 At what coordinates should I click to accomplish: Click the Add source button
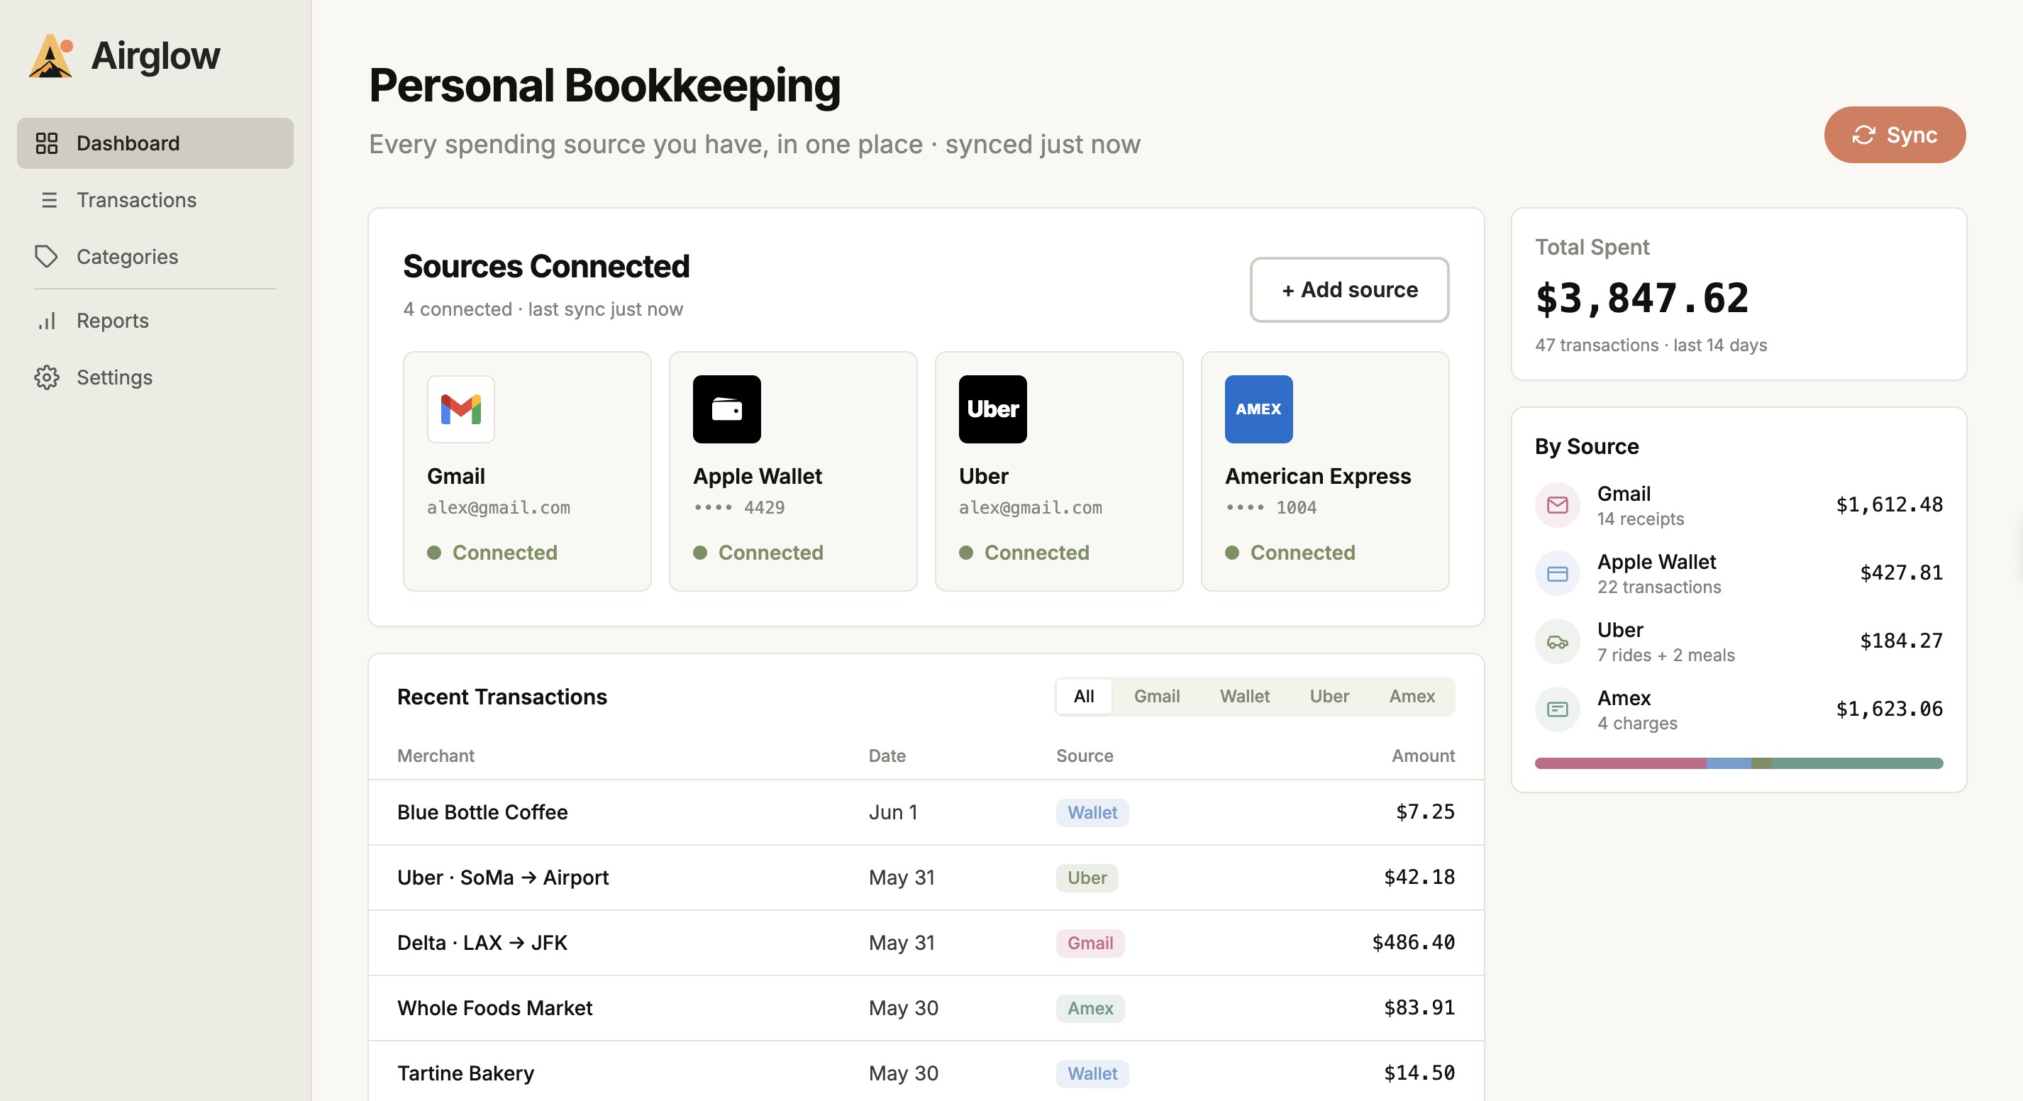click(x=1349, y=289)
